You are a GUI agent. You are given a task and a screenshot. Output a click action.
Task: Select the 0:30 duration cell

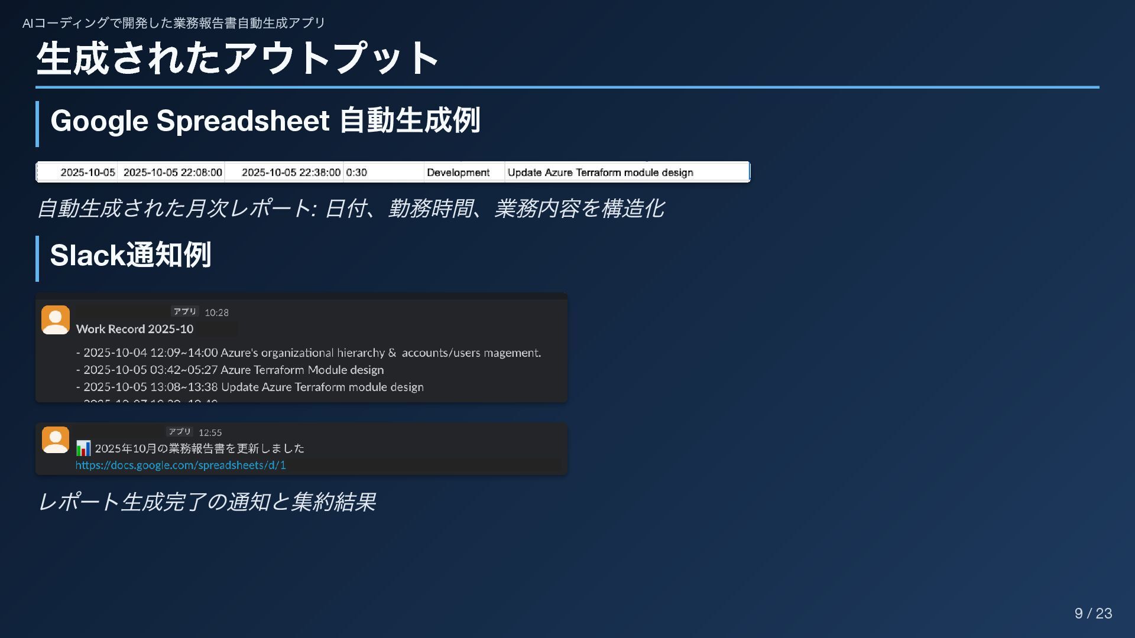coord(356,172)
